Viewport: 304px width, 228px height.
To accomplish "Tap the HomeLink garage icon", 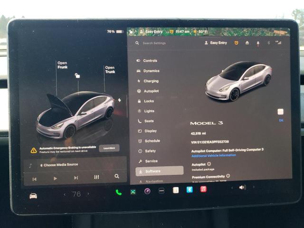I will [x=247, y=43].
